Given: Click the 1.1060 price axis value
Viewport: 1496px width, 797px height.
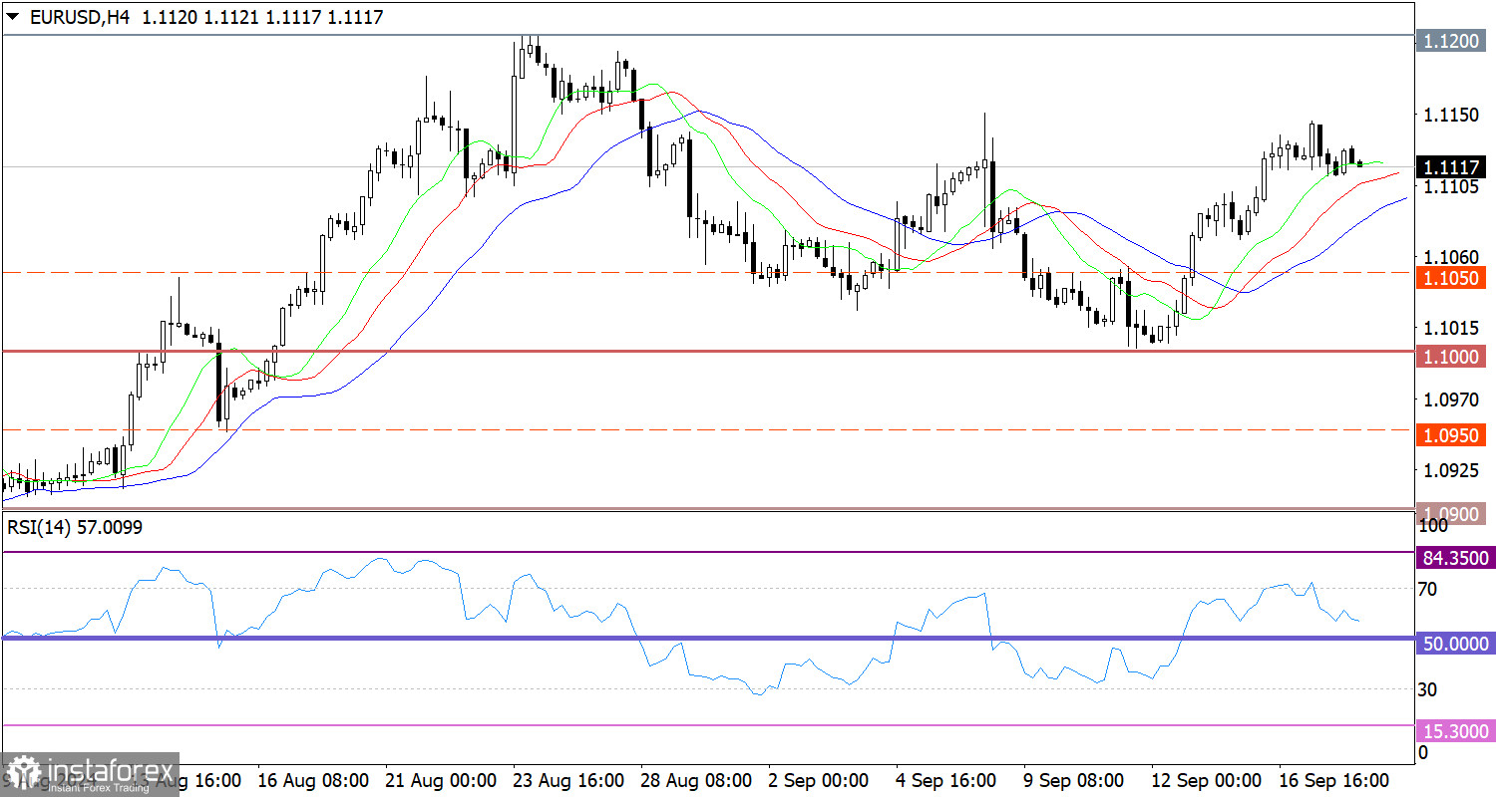Looking at the screenshot, I should tap(1449, 257).
